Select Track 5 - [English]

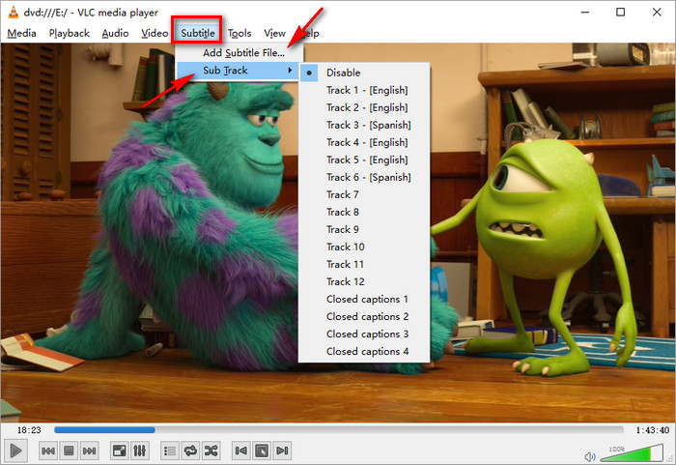coord(364,160)
